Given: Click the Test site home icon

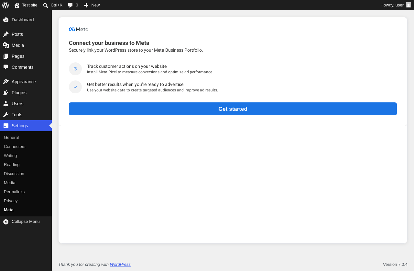Looking at the screenshot, I should (x=17, y=5).
